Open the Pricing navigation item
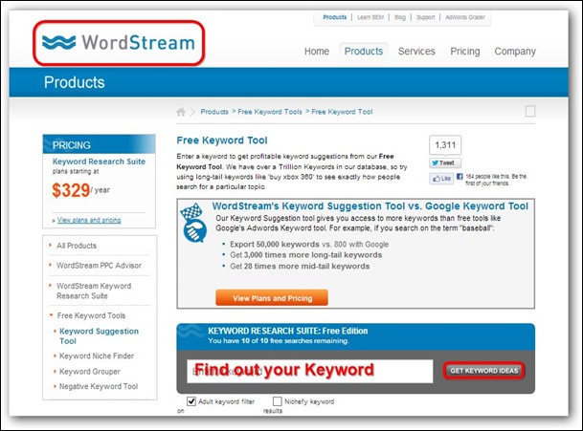The image size is (583, 431). 464,52
